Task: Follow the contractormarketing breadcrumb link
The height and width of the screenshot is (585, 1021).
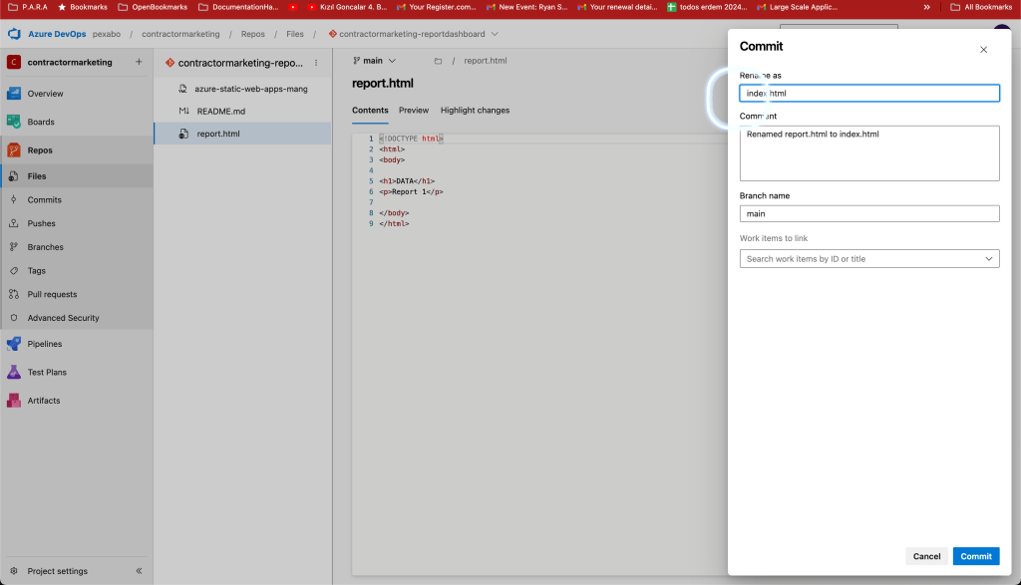Action: [180, 34]
